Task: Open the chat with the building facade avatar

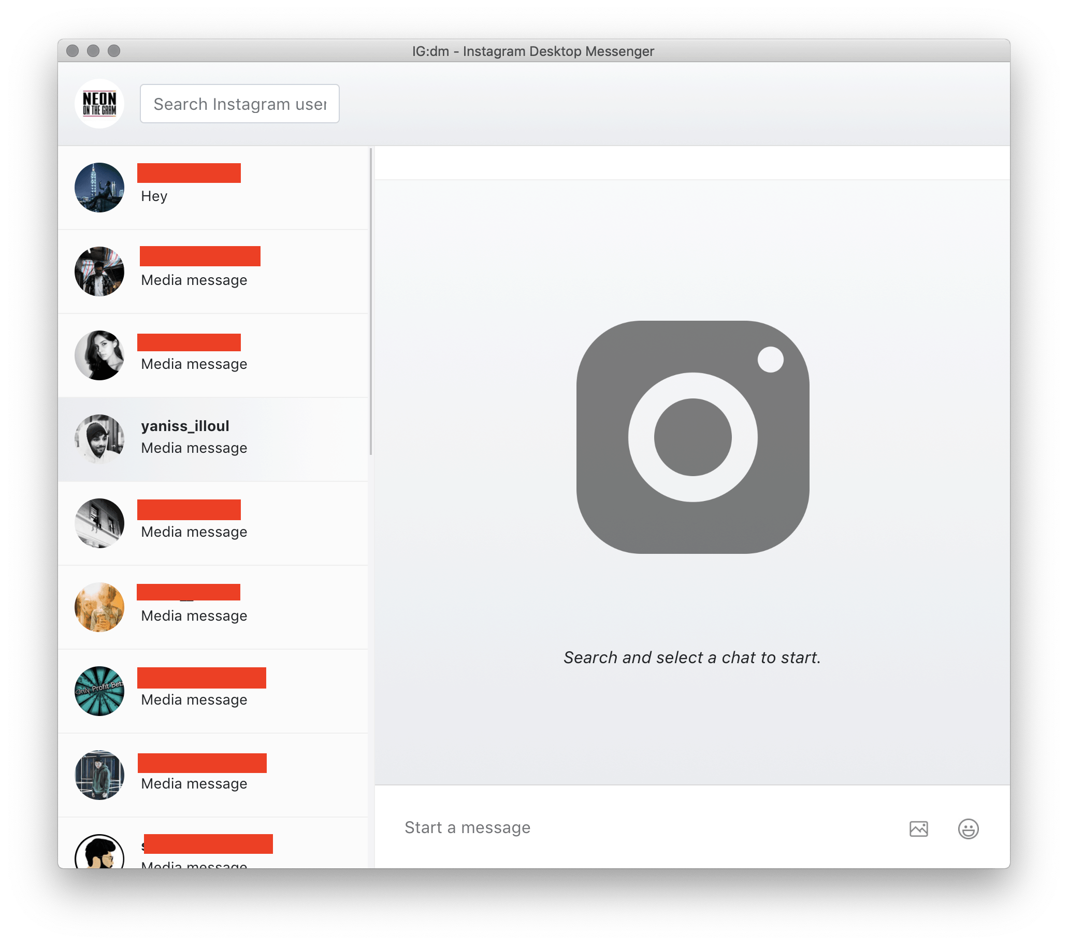Action: pyautogui.click(x=213, y=523)
